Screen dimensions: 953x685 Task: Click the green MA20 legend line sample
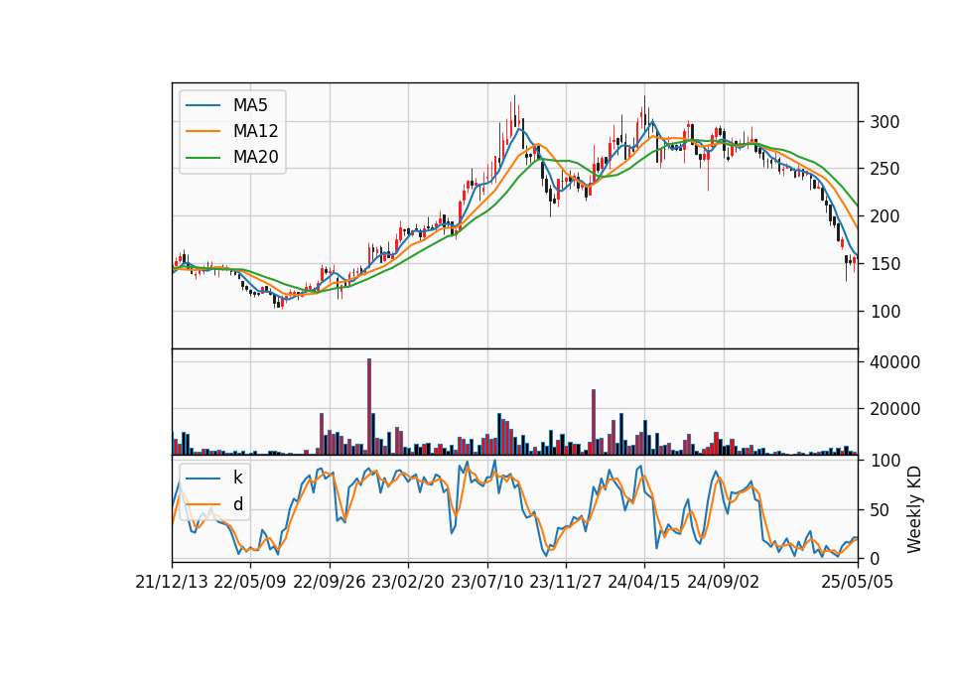(203, 157)
